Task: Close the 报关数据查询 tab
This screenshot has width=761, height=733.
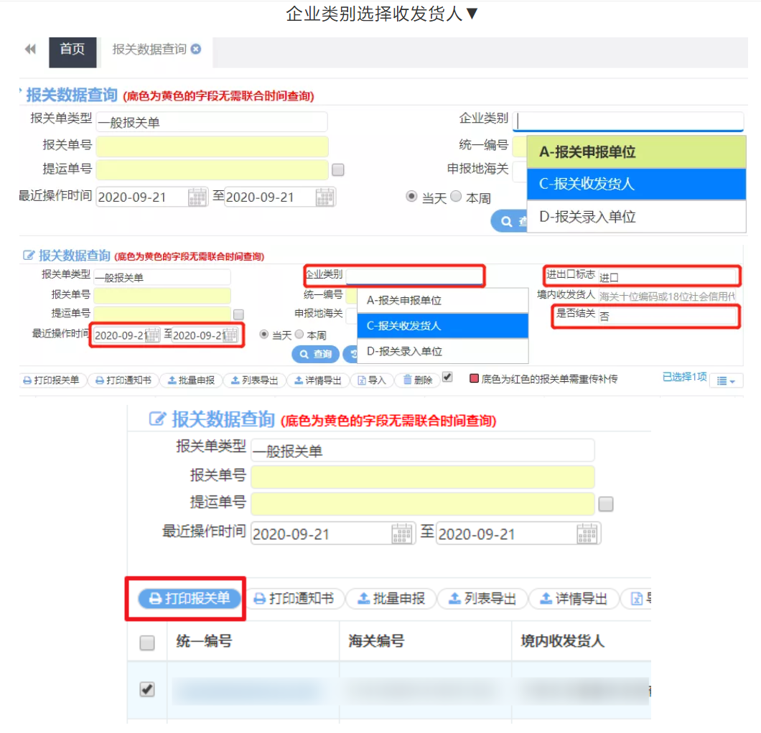Action: (x=196, y=49)
